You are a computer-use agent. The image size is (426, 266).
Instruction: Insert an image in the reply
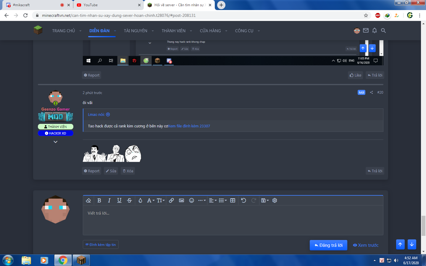click(181, 200)
